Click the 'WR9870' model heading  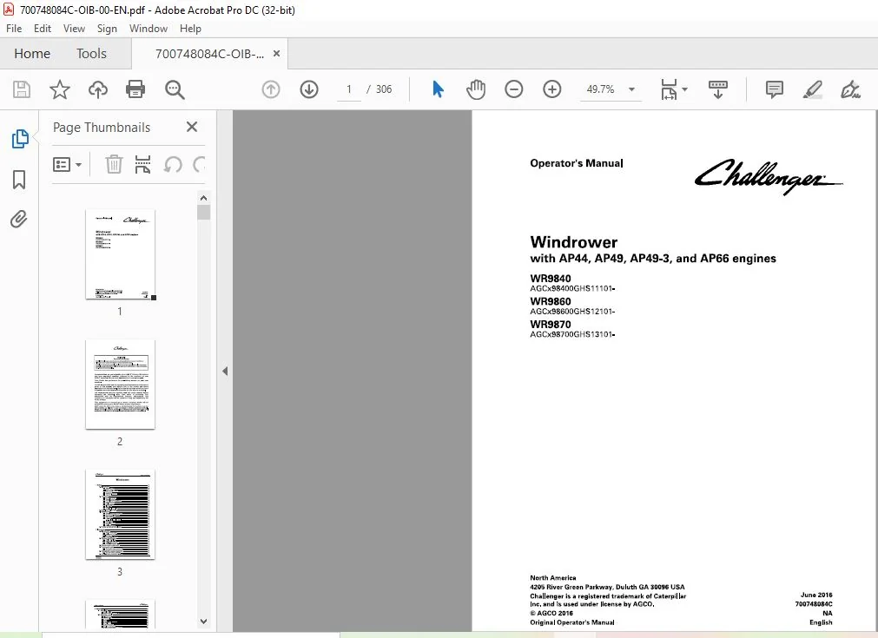point(551,325)
